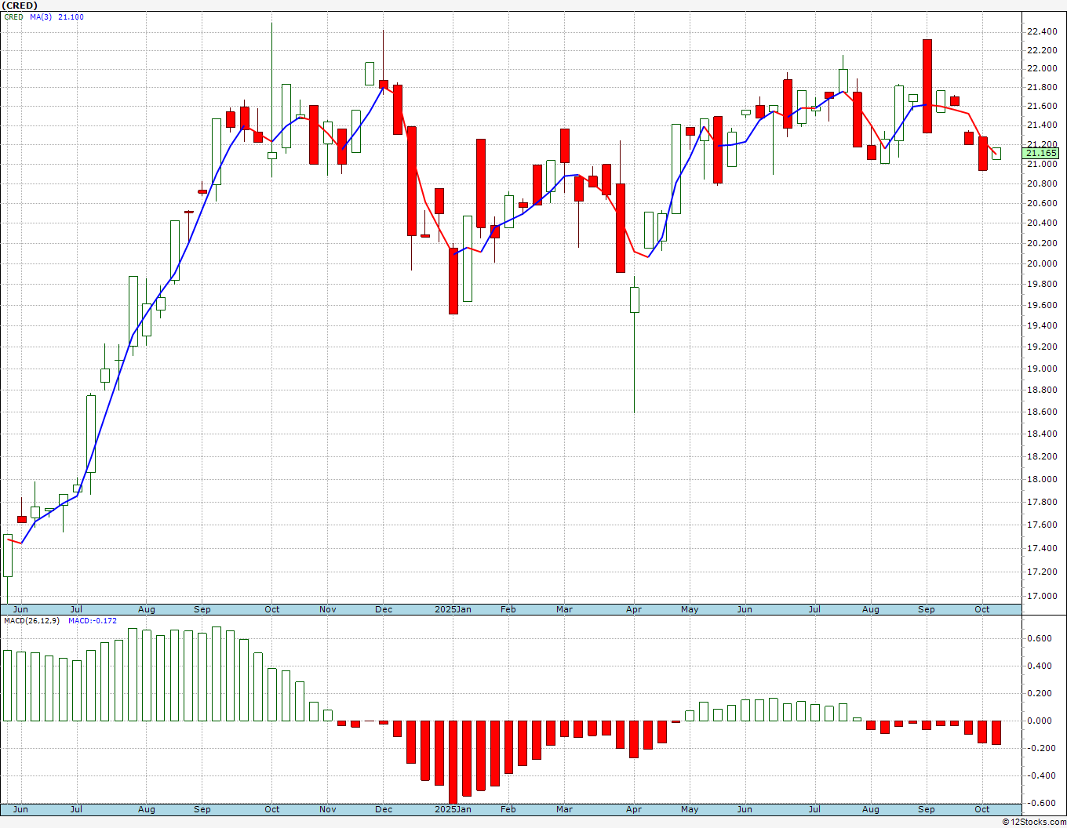Click Nov on the price chart time axis
The image size is (1067, 828).
point(327,609)
